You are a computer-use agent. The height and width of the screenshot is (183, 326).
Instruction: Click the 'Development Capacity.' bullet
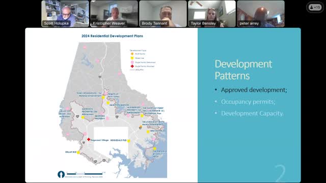pos(252,113)
